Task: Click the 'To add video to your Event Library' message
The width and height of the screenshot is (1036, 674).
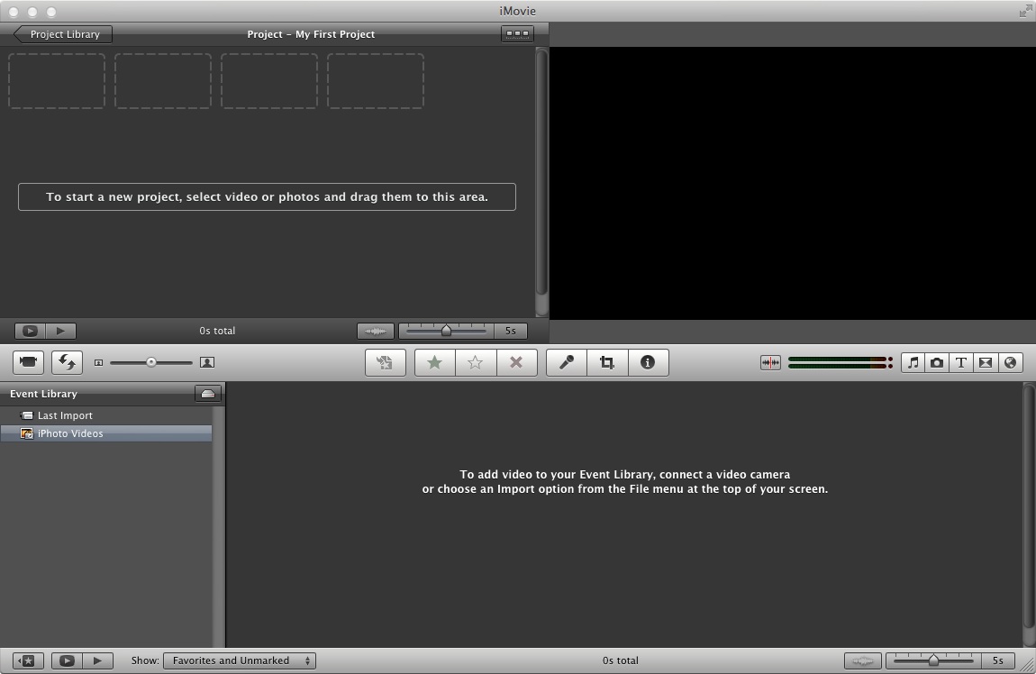Action: coord(625,482)
